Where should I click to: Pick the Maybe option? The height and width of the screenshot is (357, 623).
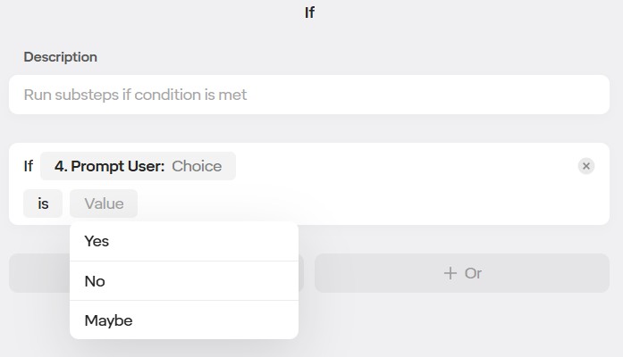(108, 320)
